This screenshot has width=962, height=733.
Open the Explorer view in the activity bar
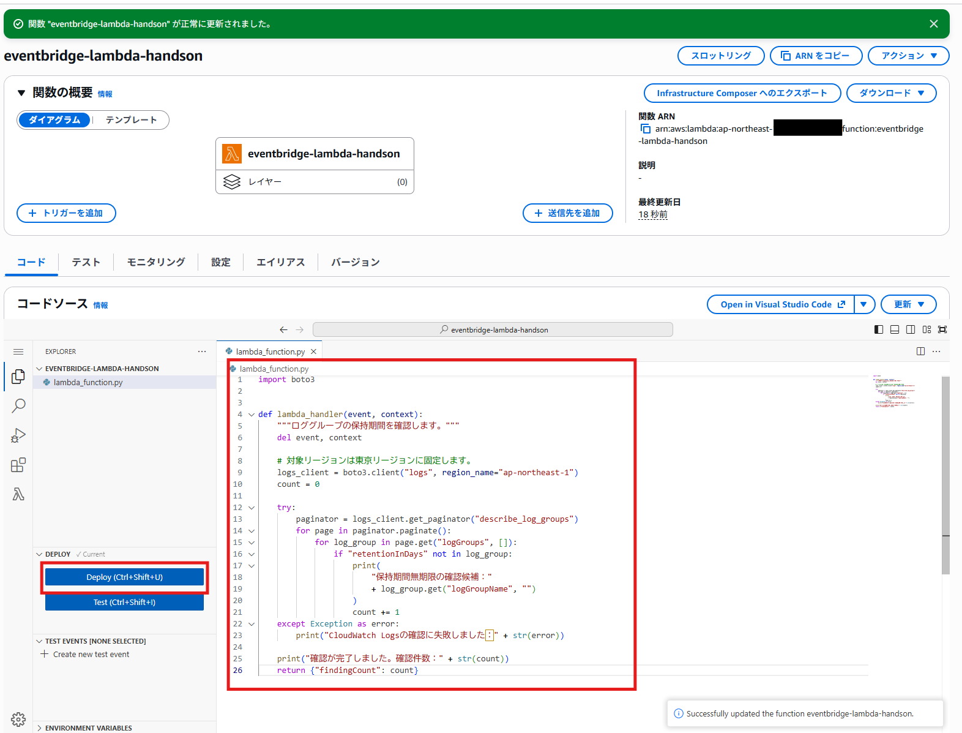coord(18,377)
